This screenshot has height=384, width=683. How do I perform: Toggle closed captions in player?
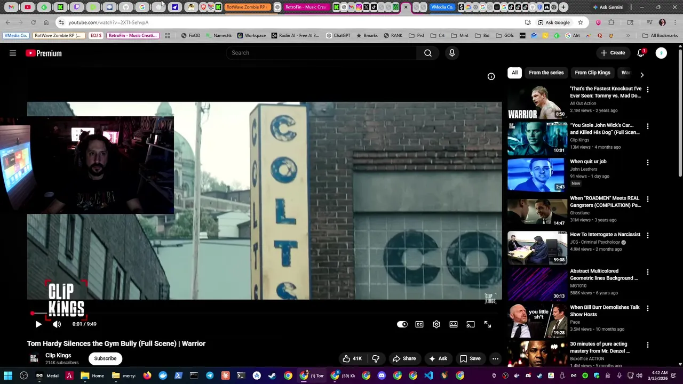(x=419, y=324)
